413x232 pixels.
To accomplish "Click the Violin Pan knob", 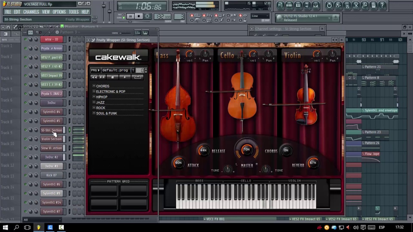I will point(332,54).
